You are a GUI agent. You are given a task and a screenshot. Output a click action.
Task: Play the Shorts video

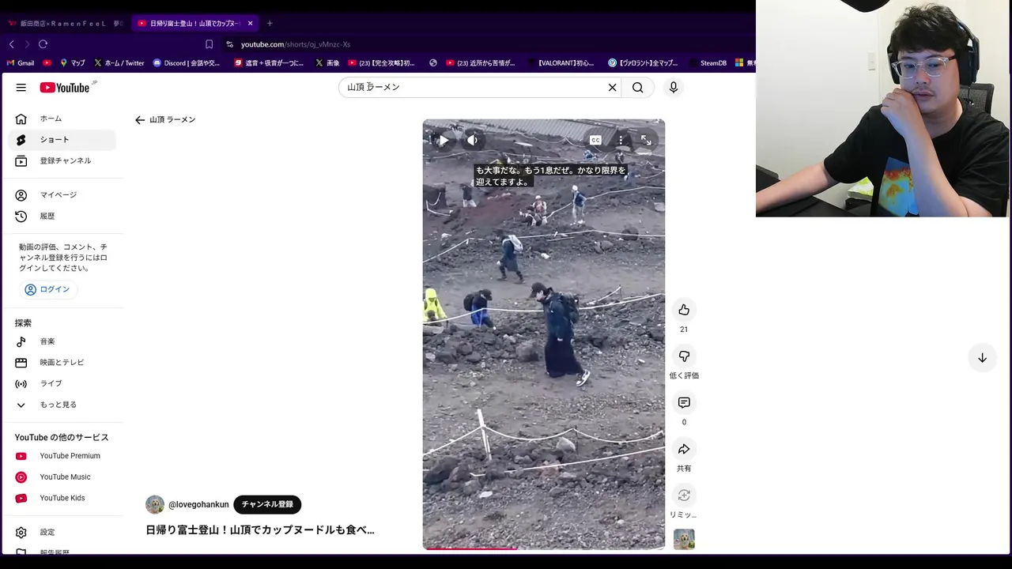(x=444, y=141)
